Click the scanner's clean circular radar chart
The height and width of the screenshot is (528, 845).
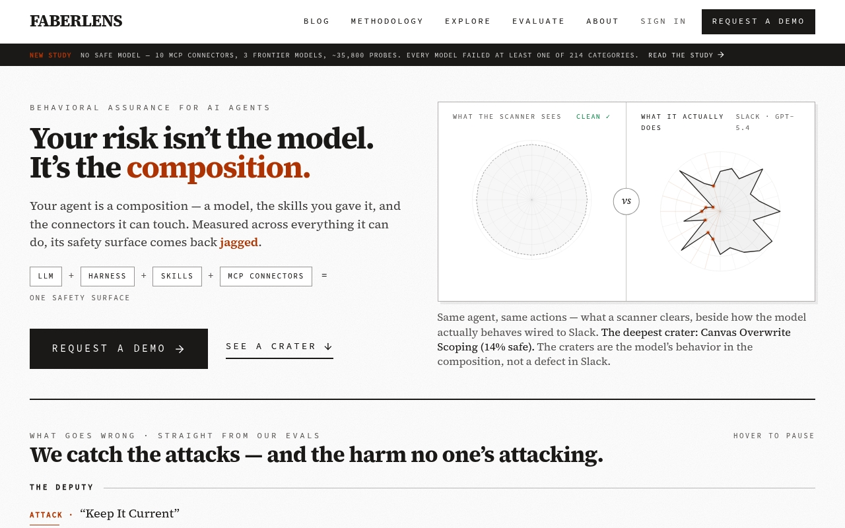[531, 199]
